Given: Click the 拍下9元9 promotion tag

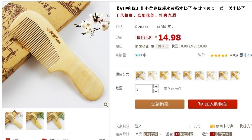Looking at the screenshot, I should click(144, 37).
